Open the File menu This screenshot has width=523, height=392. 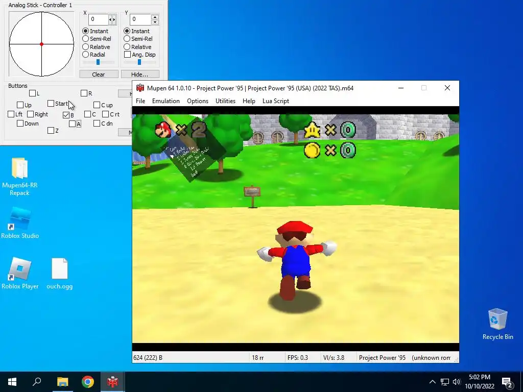tap(140, 101)
